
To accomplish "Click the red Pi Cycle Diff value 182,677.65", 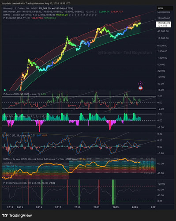I will click(x=37, y=18).
